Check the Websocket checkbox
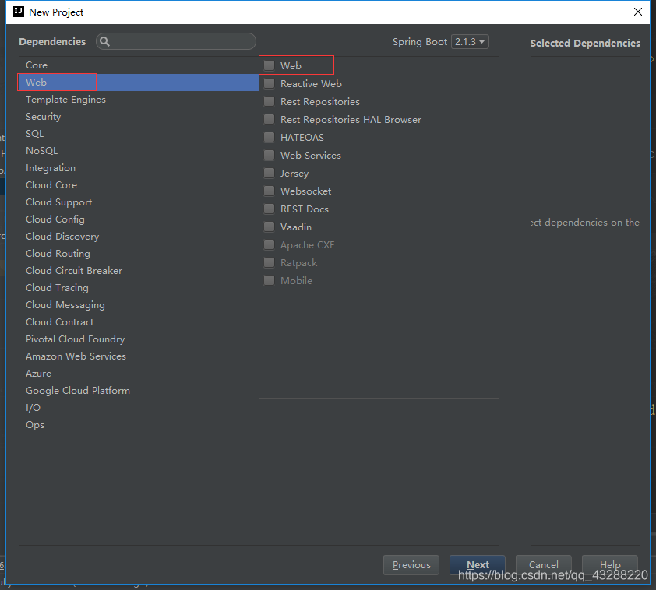Viewport: 656px width, 590px height. tap(269, 191)
